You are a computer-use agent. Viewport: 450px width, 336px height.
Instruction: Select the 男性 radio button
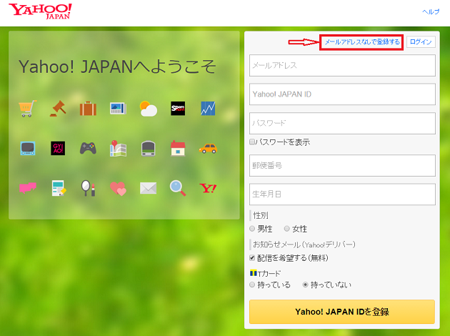(252, 229)
